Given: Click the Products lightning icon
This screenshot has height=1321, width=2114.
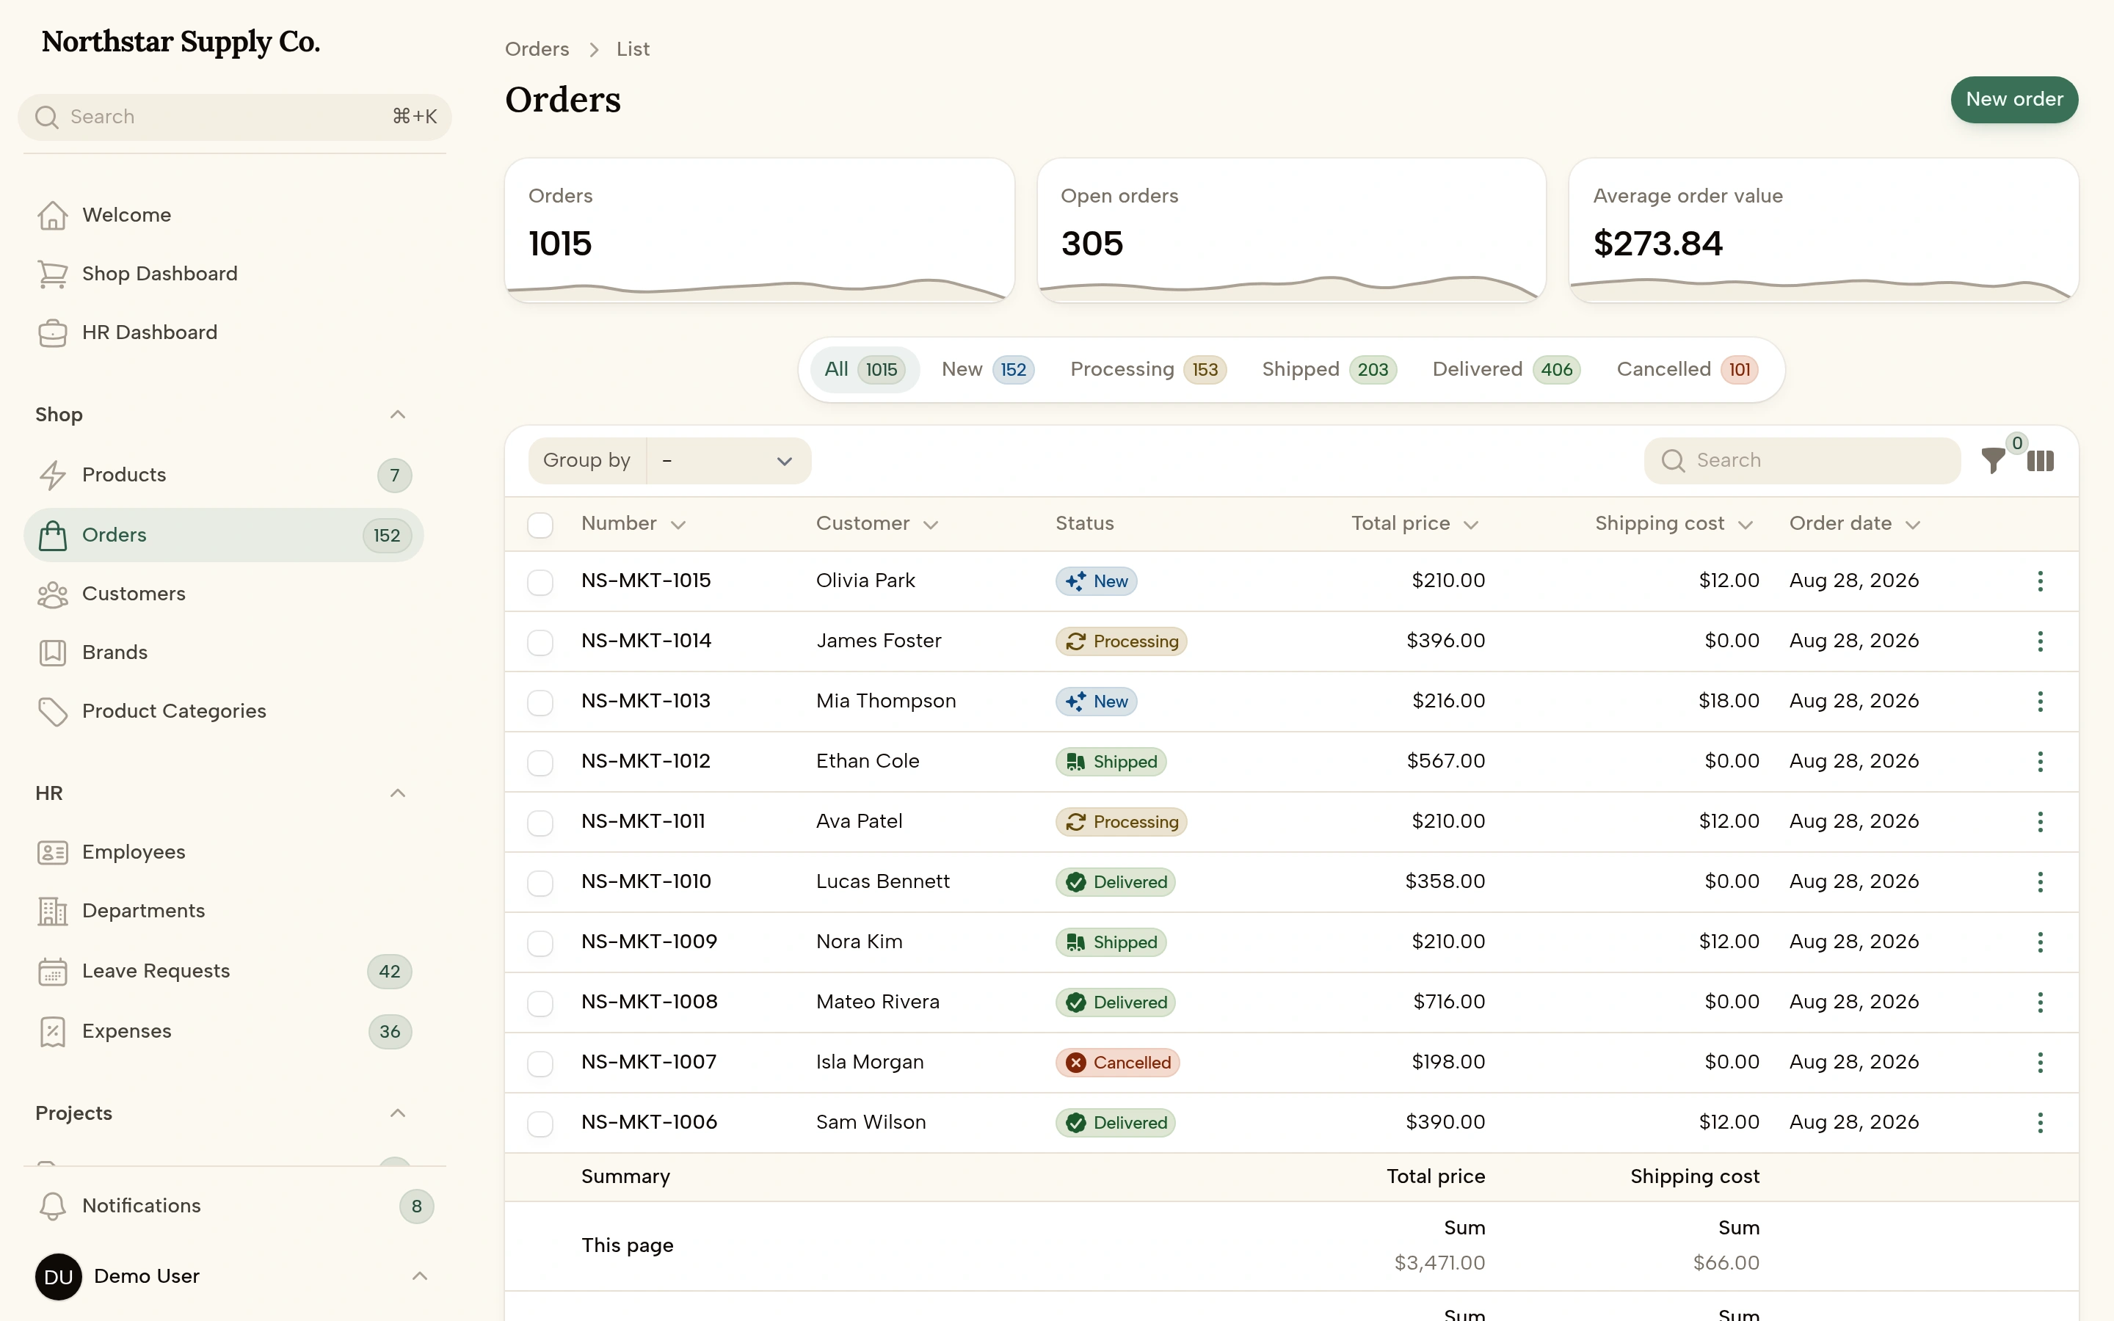Looking at the screenshot, I should pos(52,474).
